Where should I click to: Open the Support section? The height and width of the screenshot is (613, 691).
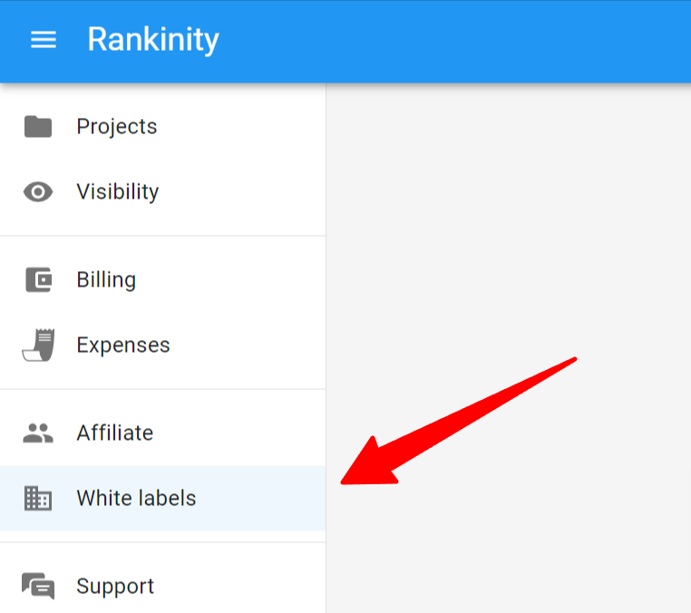click(x=162, y=586)
